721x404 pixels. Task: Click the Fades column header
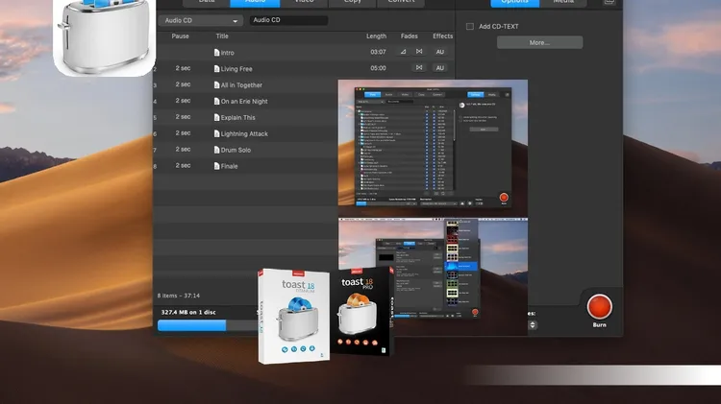coord(410,36)
